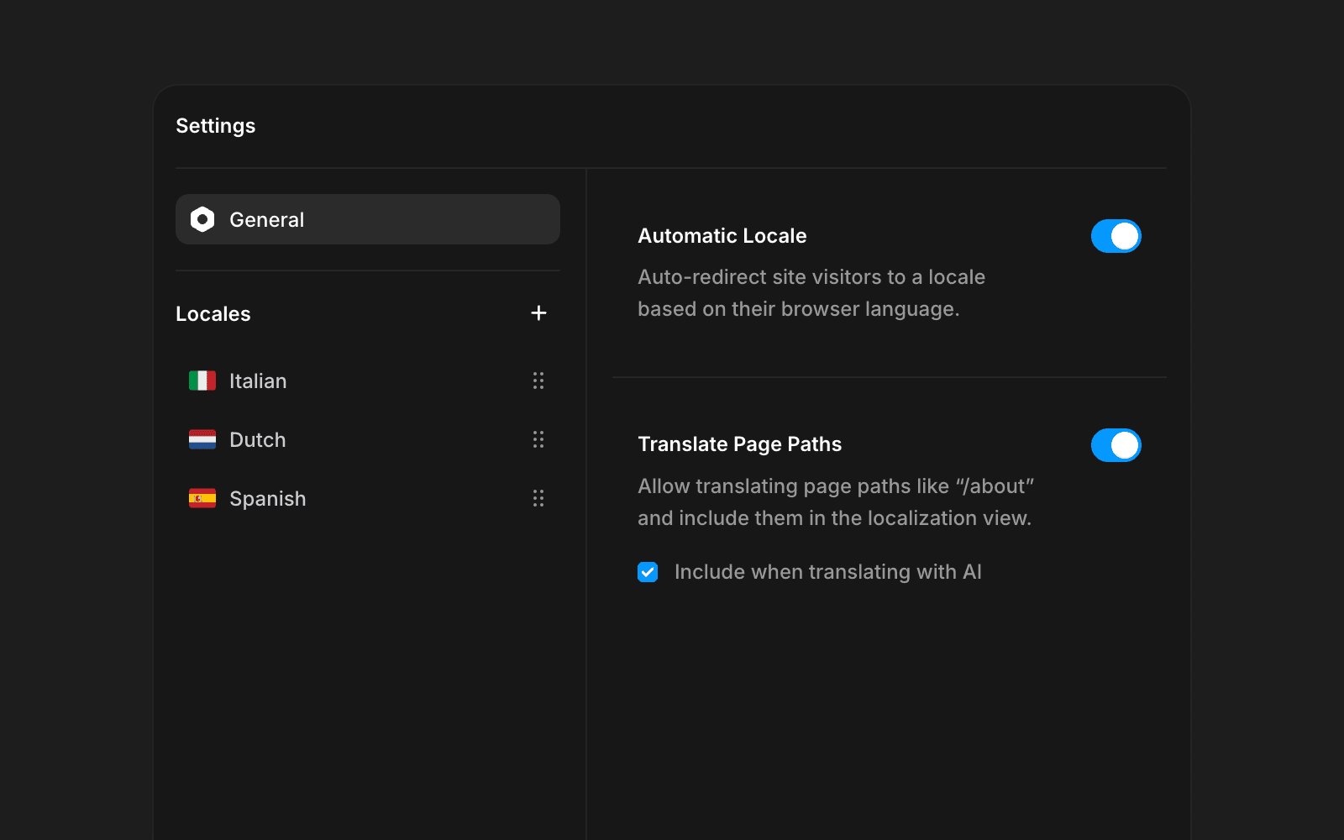The height and width of the screenshot is (840, 1344).
Task: Add a new locale with plus icon
Action: 539,313
